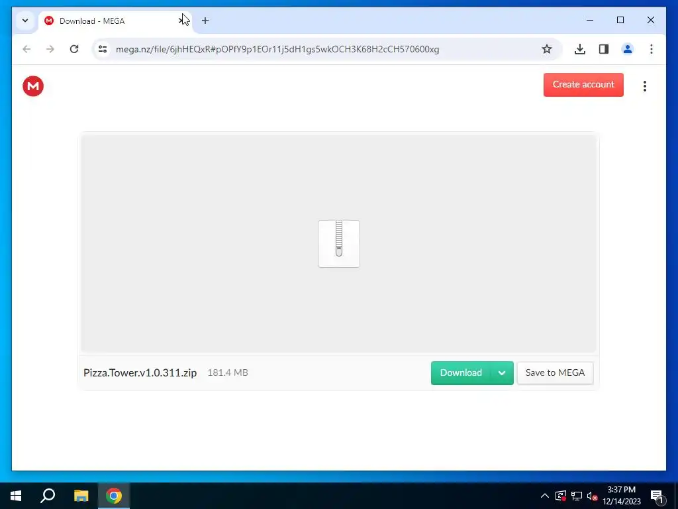Click the MEGA logo icon on the page
This screenshot has width=678, height=509.
(33, 86)
